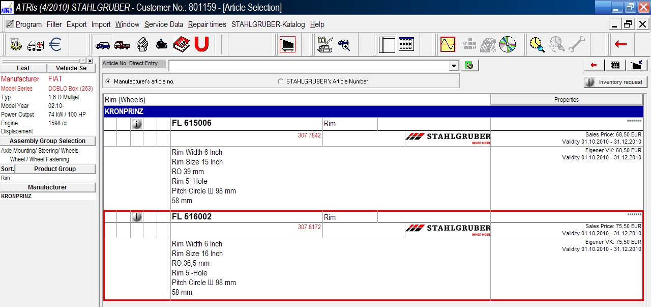Select the passenger car vehicle icon
This screenshot has height=307, width=651.
pyautogui.click(x=102, y=45)
